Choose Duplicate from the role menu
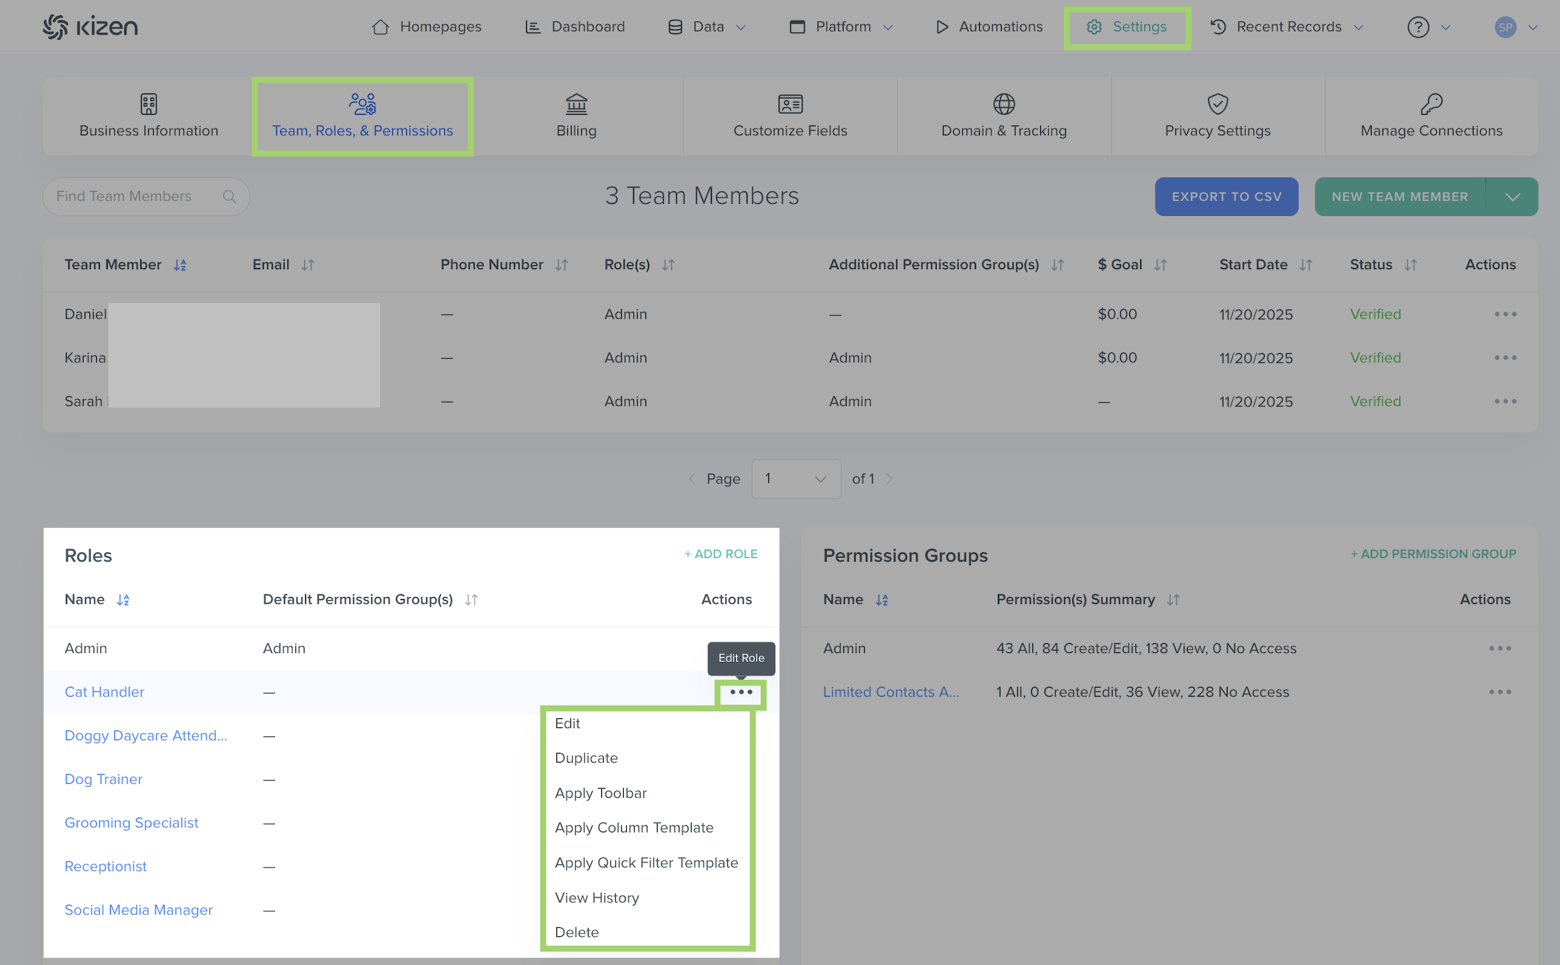Viewport: 1560px width, 965px height. point(586,758)
